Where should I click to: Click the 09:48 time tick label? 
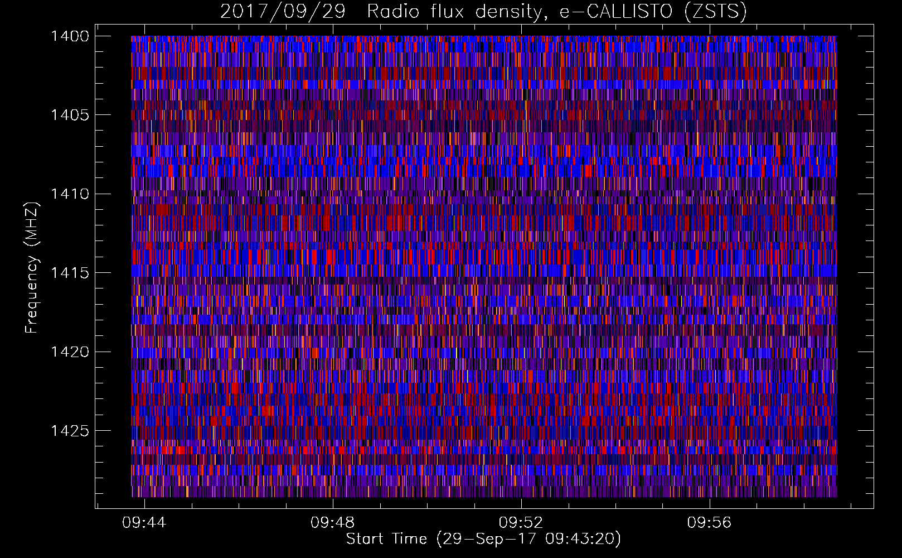[333, 523]
